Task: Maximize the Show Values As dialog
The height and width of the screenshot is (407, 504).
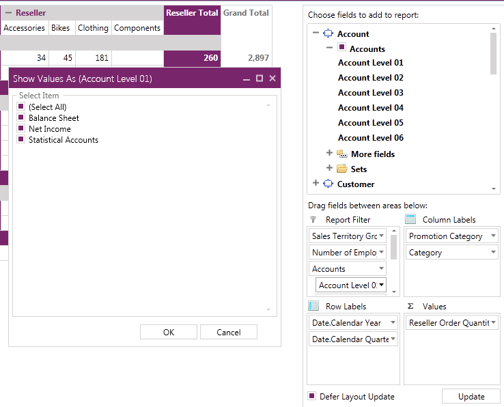Action: [x=260, y=79]
